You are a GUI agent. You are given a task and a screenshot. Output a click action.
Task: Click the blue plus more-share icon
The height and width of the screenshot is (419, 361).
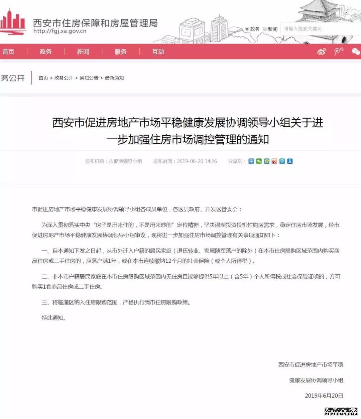[x=251, y=161]
